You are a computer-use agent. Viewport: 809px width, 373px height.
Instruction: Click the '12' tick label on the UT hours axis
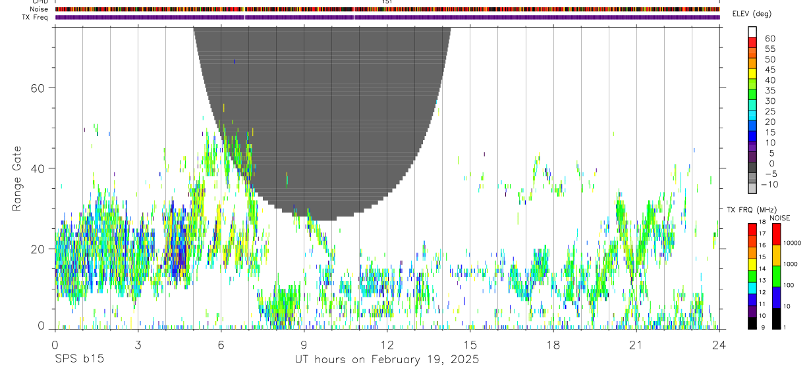coord(387,345)
